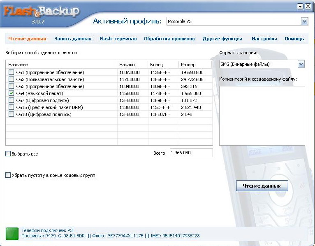Select start address 115E0000
Viewport: 315px width, 246px height.
coord(130,93)
